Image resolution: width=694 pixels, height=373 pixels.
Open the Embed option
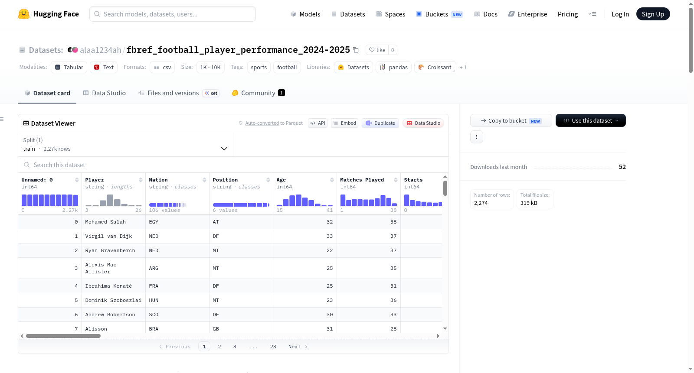tap(344, 123)
